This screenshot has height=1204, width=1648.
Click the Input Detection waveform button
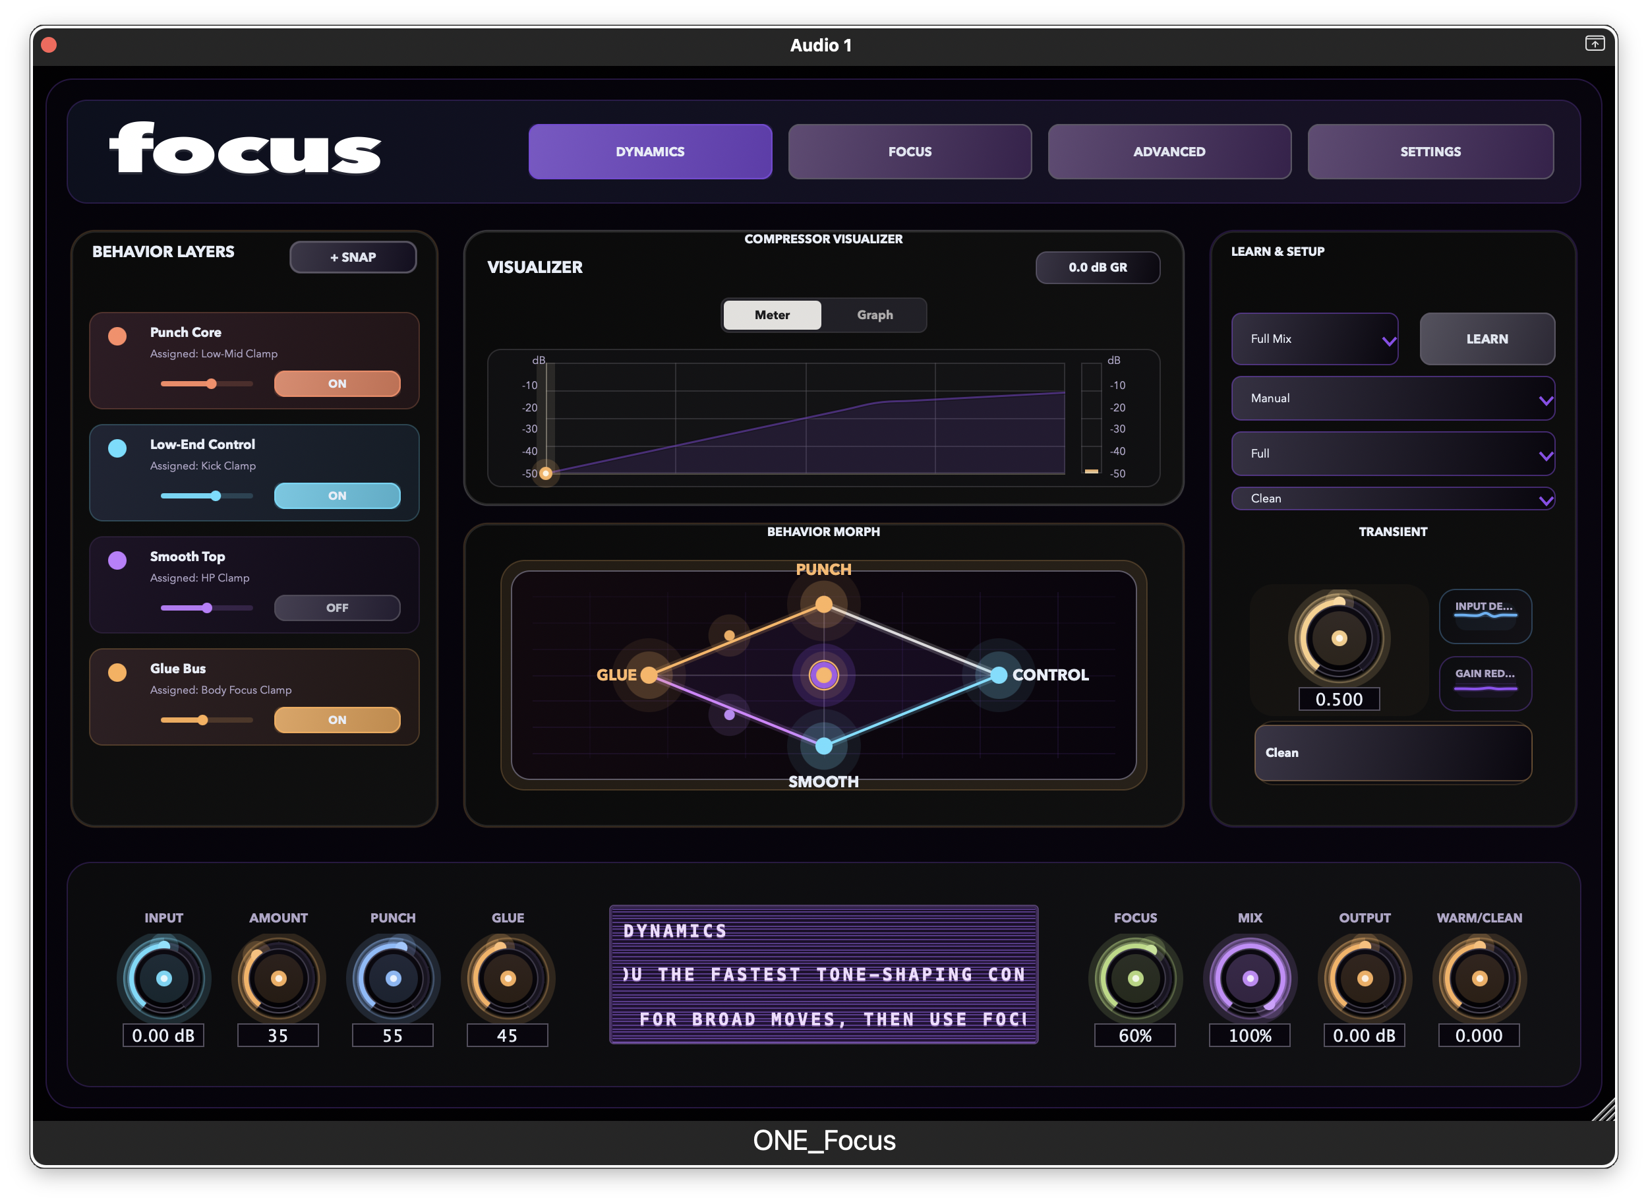click(x=1486, y=617)
